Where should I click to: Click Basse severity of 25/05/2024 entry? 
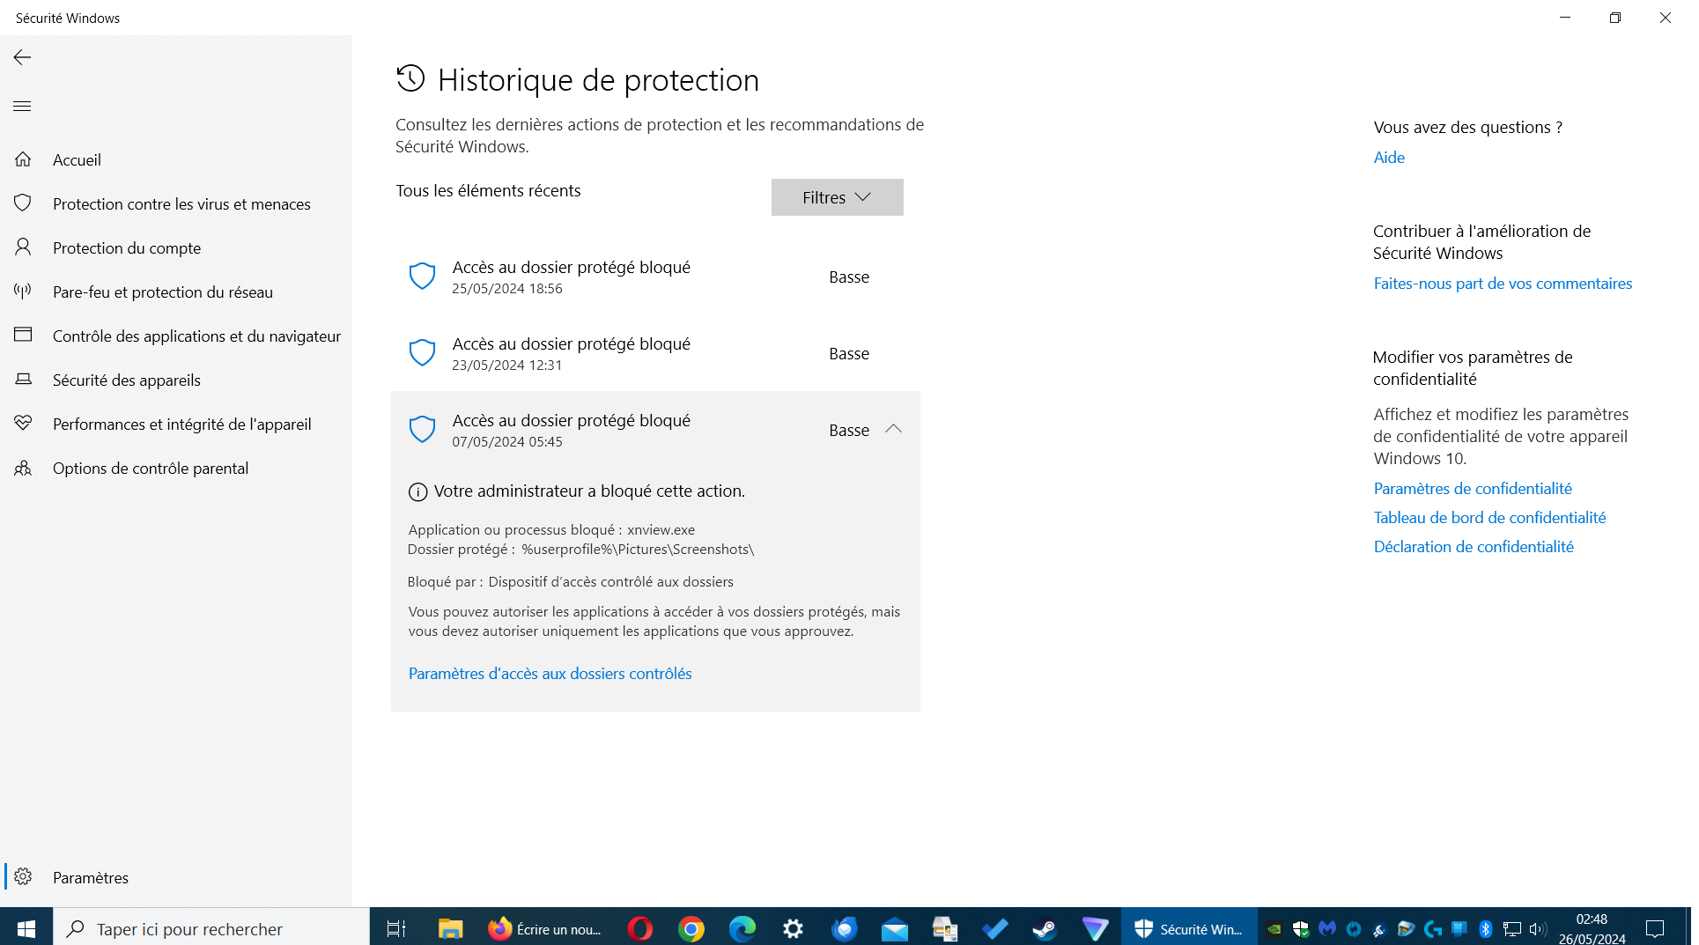[x=849, y=277]
